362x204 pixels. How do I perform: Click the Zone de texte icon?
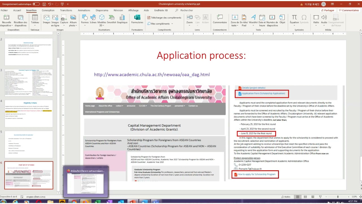pos(235,18)
